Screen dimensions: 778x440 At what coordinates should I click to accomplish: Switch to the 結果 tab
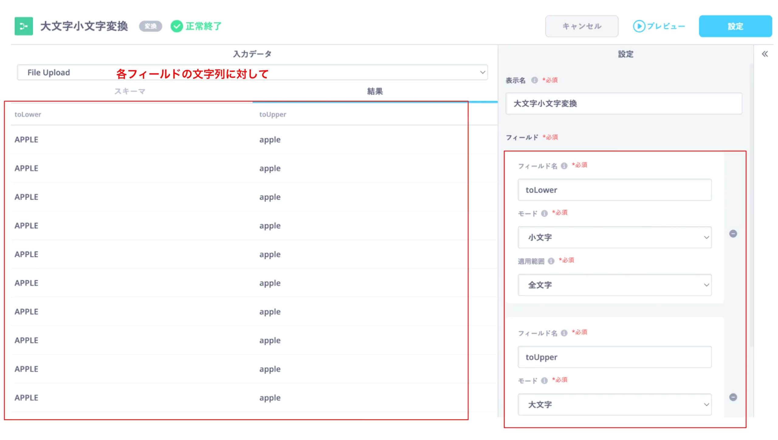point(375,91)
